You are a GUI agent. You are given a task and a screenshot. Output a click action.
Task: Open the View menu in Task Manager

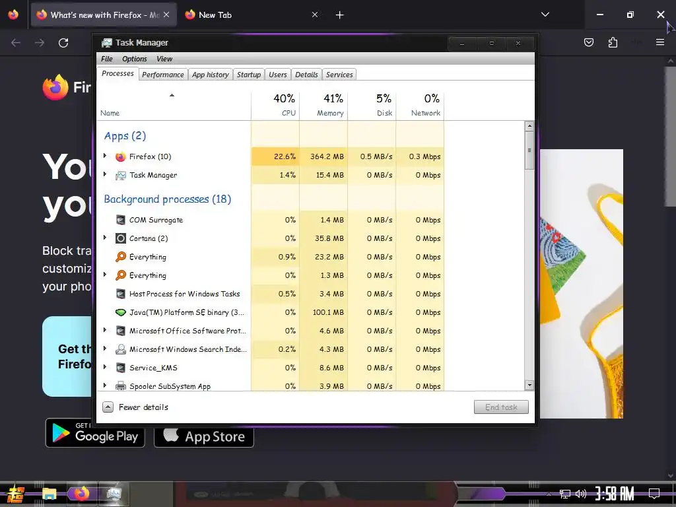click(x=164, y=59)
